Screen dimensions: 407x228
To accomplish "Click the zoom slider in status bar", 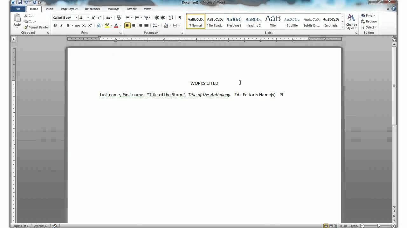I will click(x=378, y=226).
